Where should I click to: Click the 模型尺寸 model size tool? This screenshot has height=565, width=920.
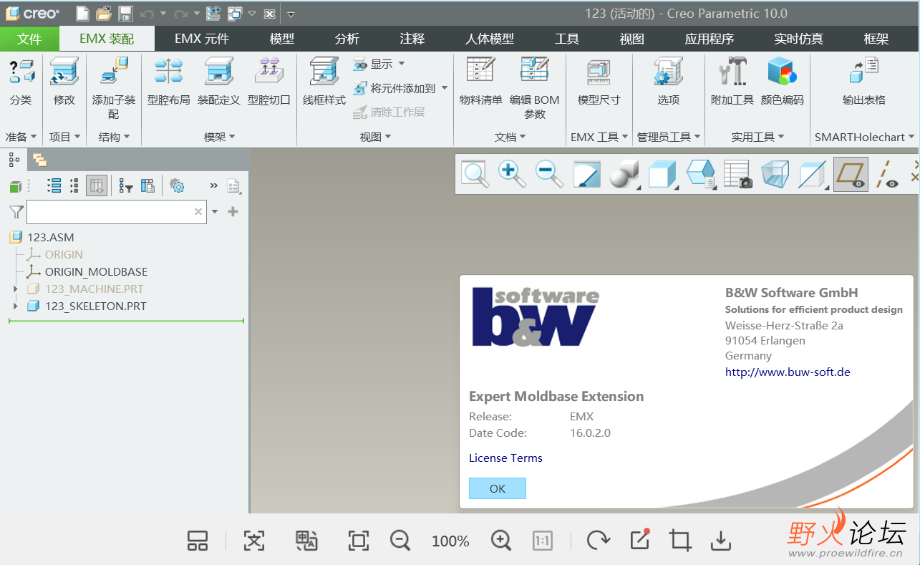[x=599, y=82]
